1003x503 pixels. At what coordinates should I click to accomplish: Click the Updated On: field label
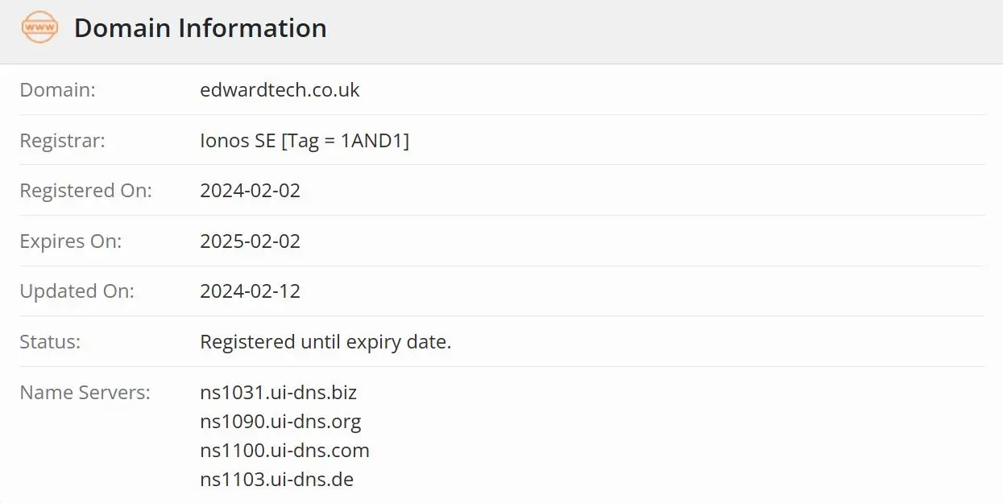click(x=77, y=291)
